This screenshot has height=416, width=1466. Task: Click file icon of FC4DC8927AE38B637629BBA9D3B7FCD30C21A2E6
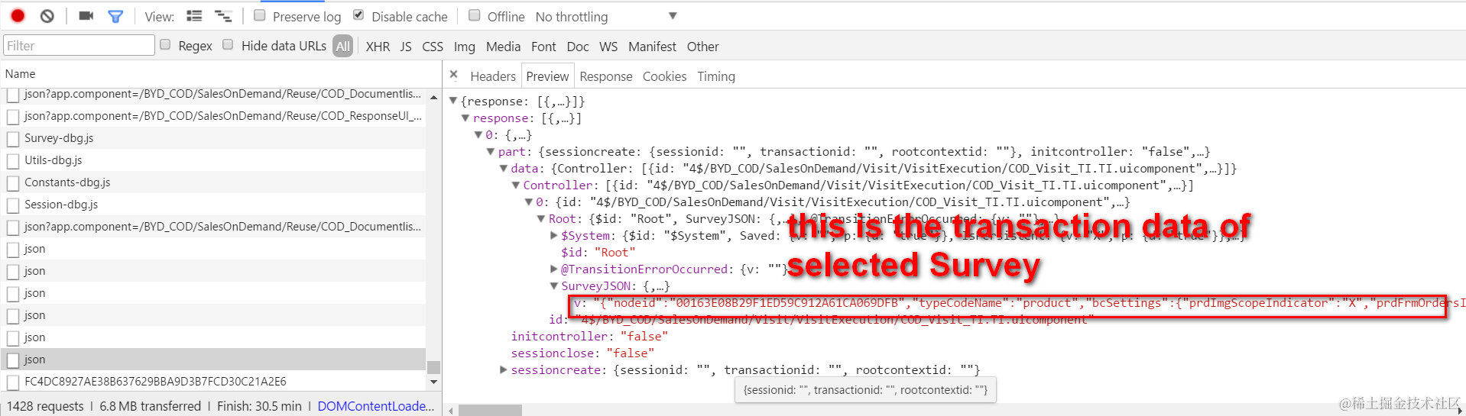tap(12, 382)
